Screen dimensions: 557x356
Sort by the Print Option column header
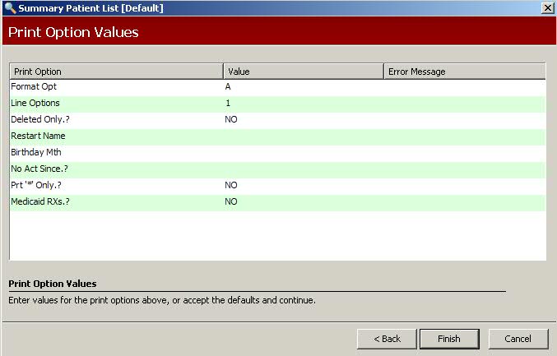click(116, 72)
